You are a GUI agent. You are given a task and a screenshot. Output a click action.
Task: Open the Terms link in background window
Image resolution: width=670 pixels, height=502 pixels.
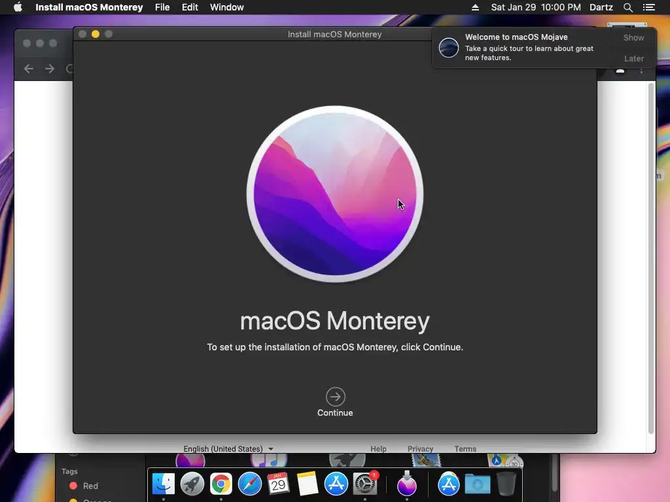465,448
